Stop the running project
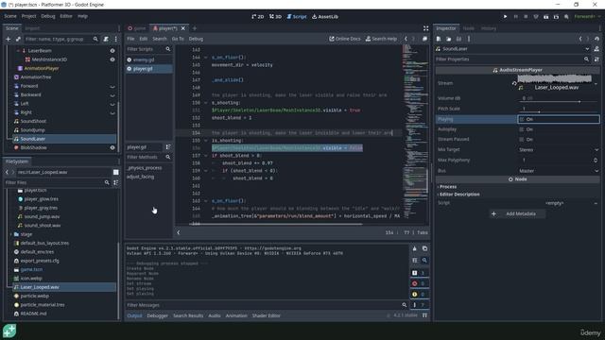Screen dimensions: 605x340 point(526,17)
